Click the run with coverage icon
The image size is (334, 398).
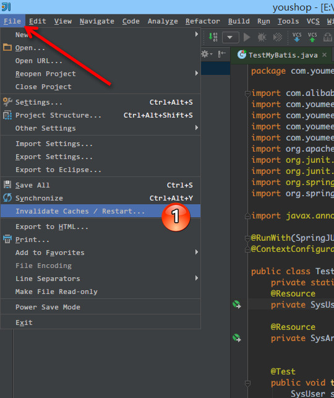(x=278, y=37)
